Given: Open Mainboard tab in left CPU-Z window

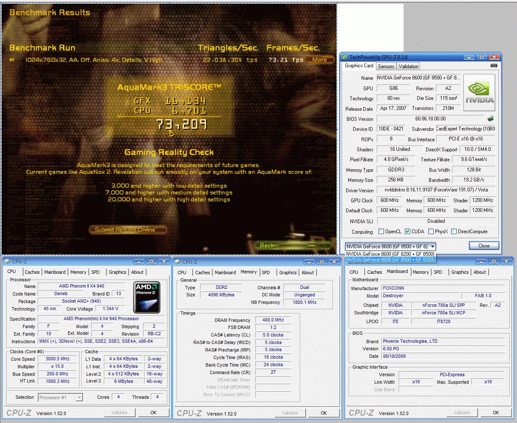Looking at the screenshot, I should 55,272.
